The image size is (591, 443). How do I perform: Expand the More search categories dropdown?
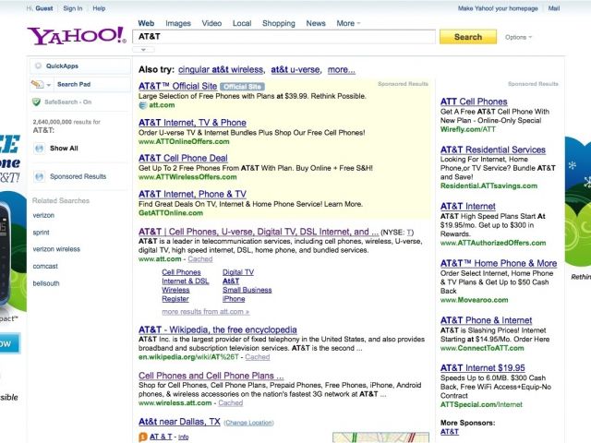[x=348, y=23]
